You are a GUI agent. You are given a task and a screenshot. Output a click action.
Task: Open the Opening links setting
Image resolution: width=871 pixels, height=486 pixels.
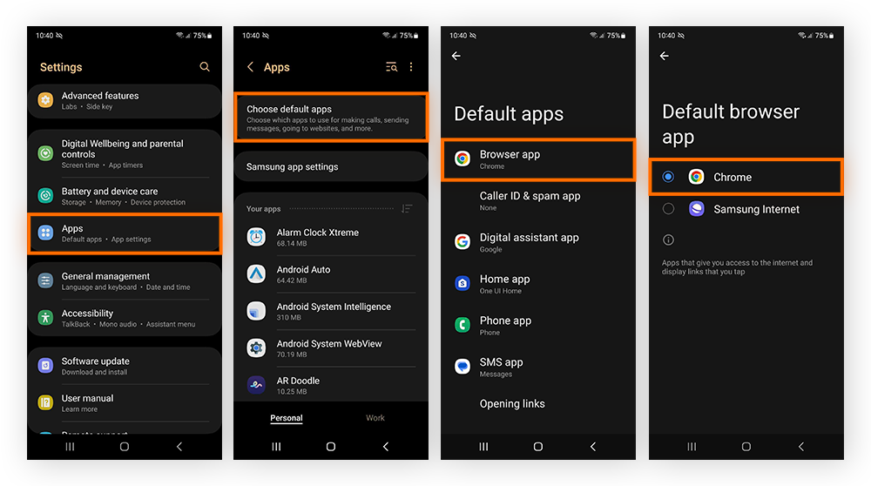538,404
